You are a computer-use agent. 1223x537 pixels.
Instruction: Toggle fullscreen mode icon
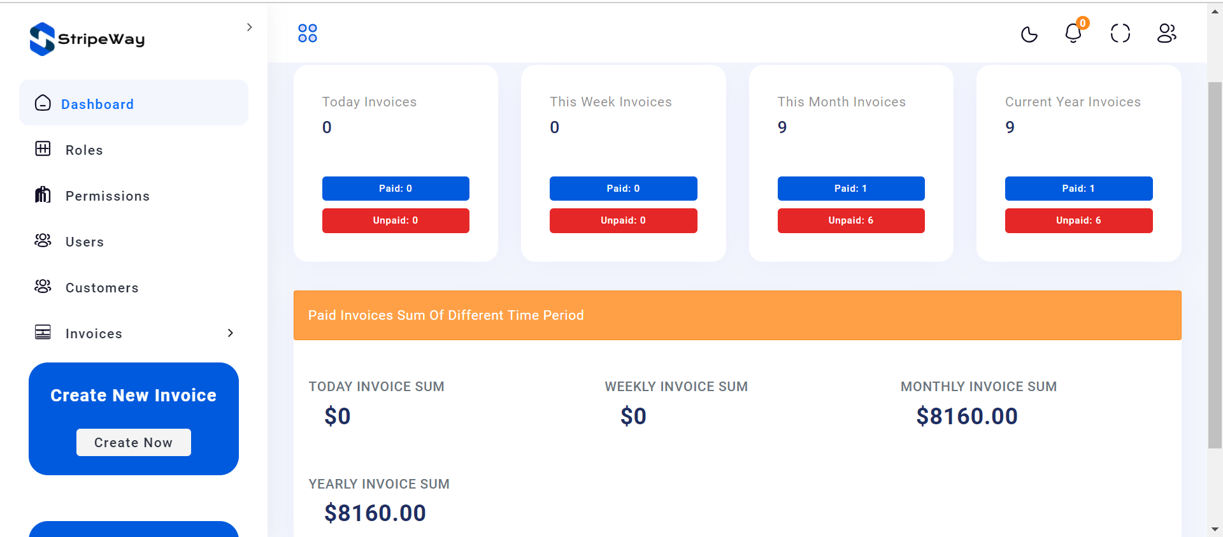point(1120,34)
